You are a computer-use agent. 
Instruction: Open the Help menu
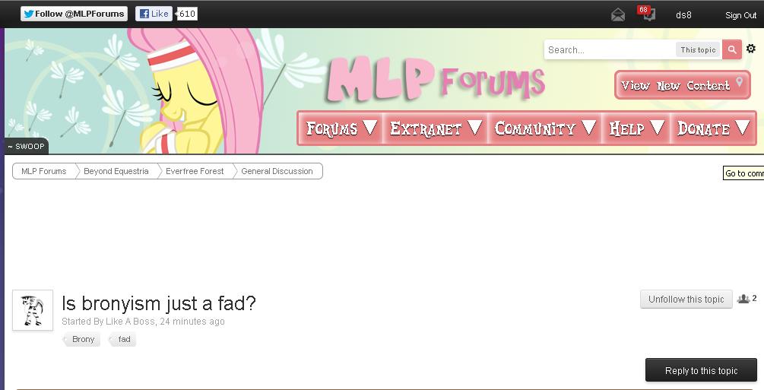[636, 128]
